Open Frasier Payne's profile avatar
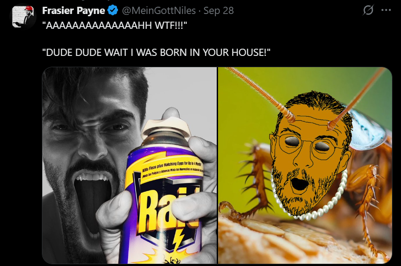 point(23,16)
